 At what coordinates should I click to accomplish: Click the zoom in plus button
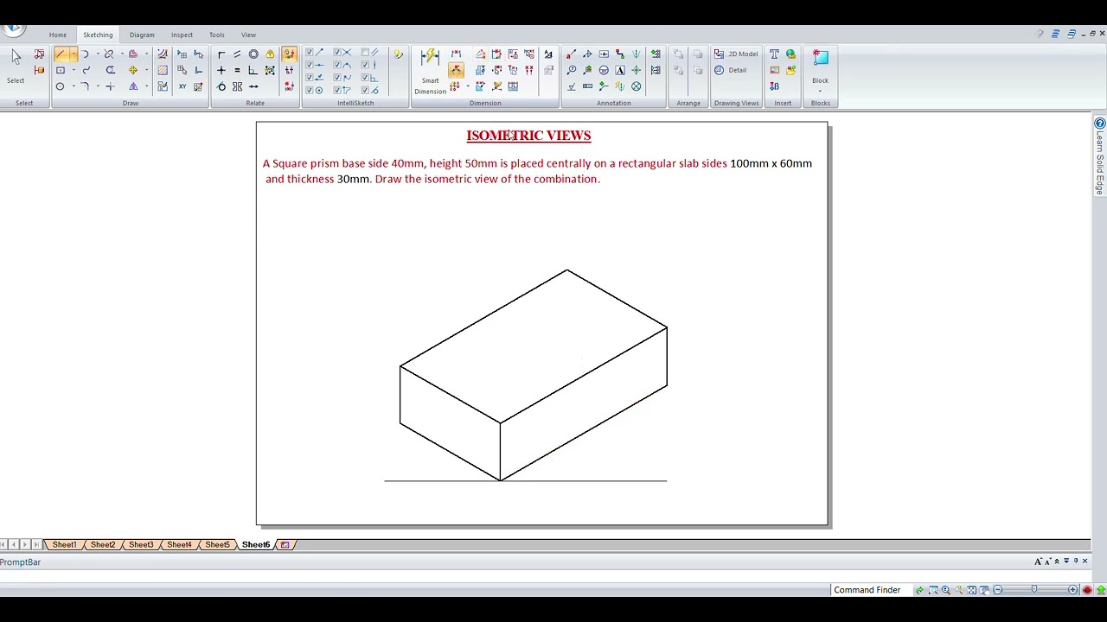tap(1072, 590)
